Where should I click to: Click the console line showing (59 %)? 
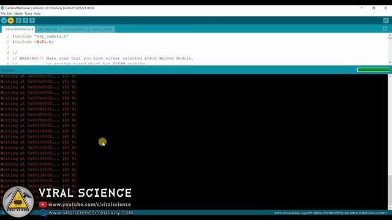[x=38, y=125]
